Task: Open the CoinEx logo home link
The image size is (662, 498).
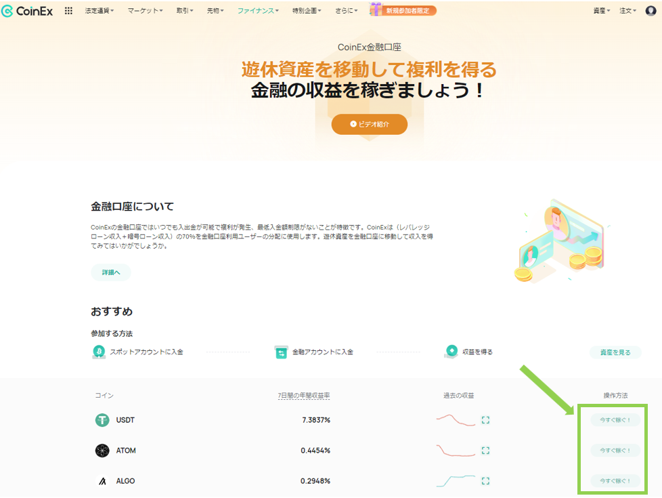Action: (x=28, y=11)
